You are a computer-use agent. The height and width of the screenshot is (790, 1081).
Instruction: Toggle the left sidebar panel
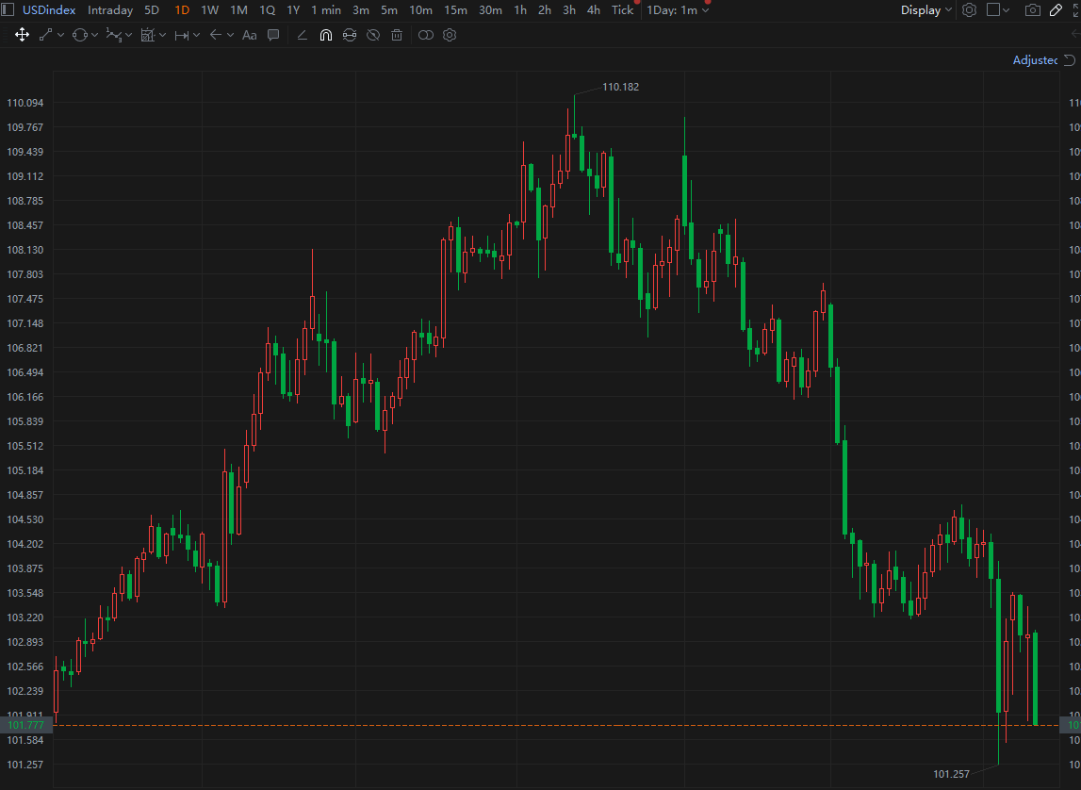click(x=7, y=10)
